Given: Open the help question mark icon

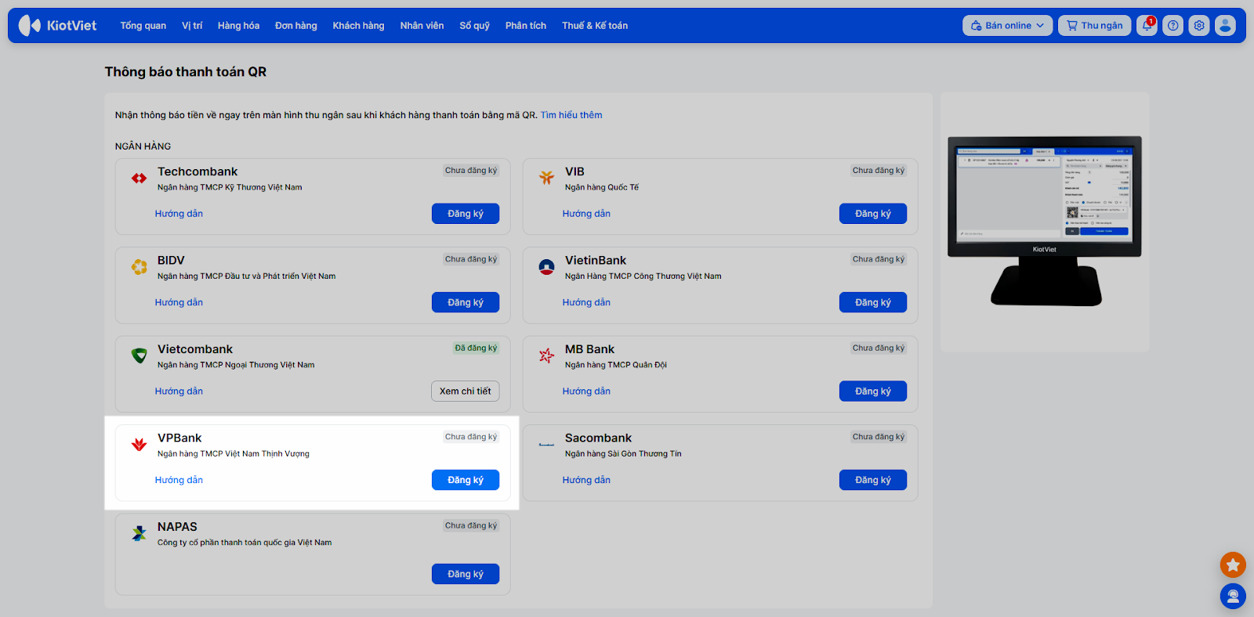Looking at the screenshot, I should click(x=1172, y=26).
